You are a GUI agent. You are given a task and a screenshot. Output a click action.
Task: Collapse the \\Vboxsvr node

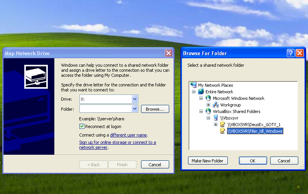pos(208,118)
